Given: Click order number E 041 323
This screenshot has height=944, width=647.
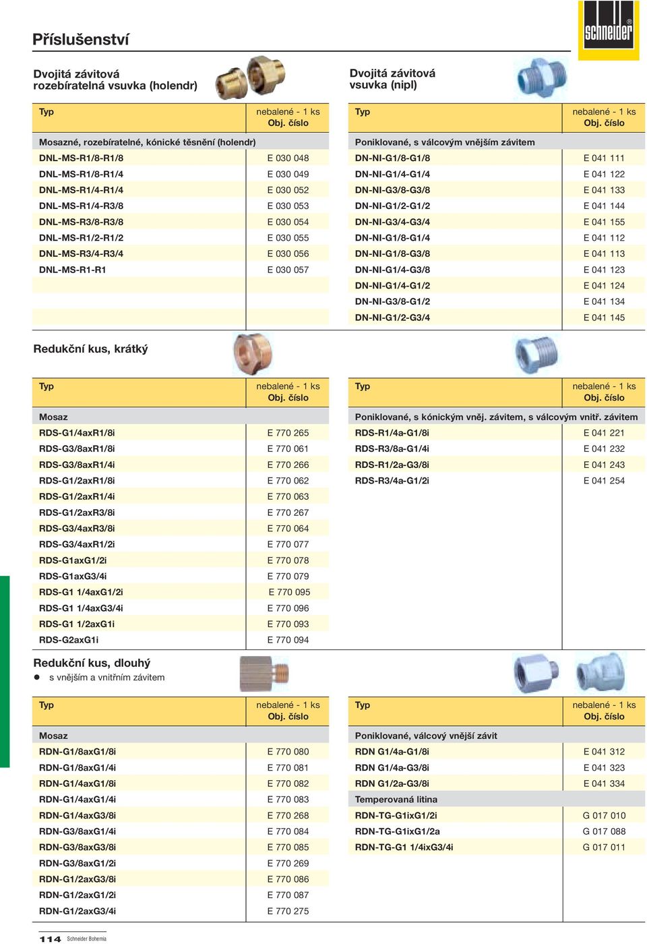Looking at the screenshot, I should coord(604,767).
